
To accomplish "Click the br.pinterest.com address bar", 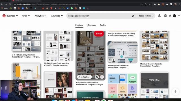I will pyautogui.click(x=76, y=4).
